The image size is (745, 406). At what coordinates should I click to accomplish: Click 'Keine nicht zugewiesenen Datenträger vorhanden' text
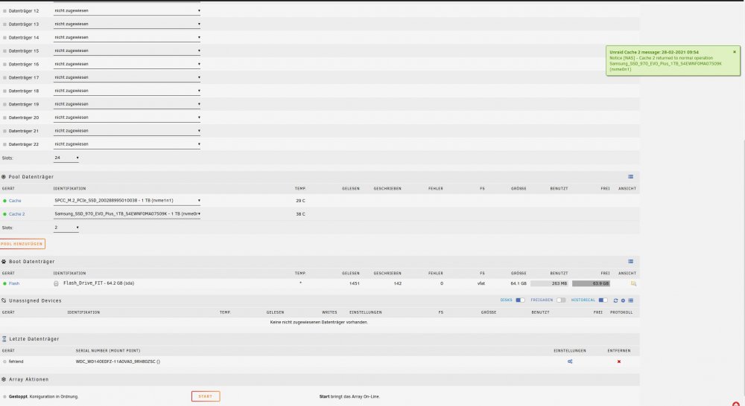click(319, 322)
